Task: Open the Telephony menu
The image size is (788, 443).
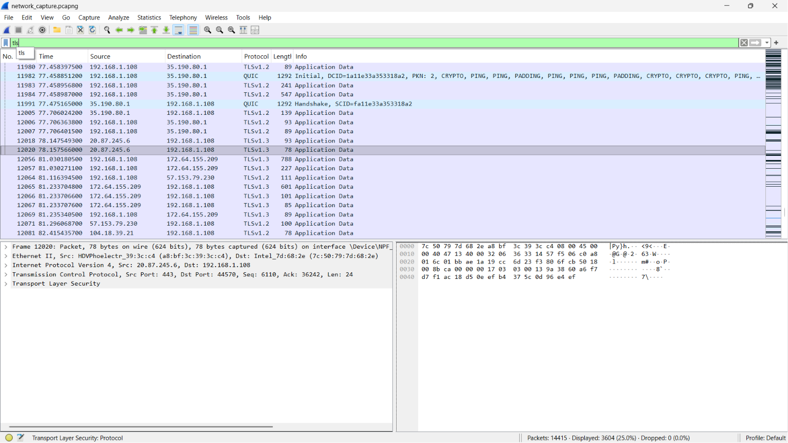Action: [x=183, y=17]
